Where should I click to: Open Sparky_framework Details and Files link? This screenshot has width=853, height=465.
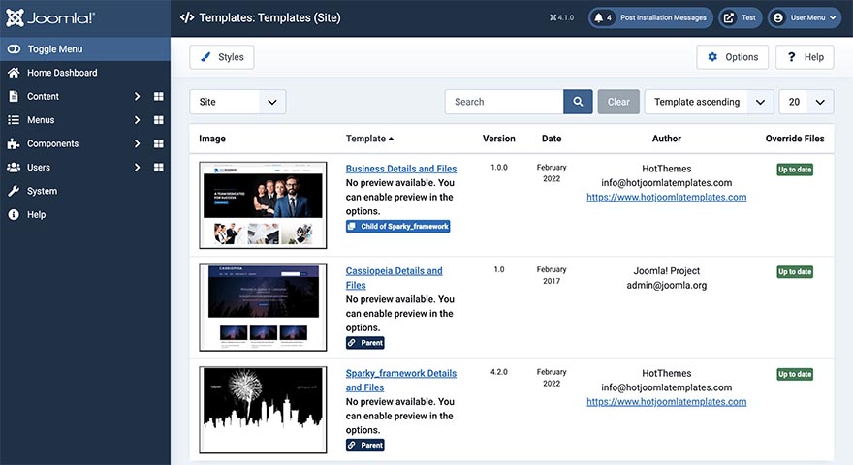[401, 380]
